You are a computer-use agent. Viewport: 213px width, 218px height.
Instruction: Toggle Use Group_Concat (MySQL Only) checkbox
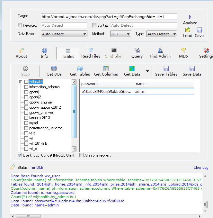pos(20,155)
